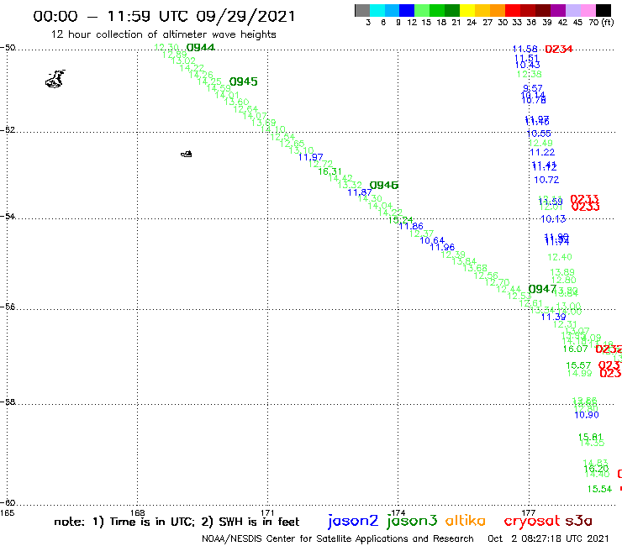Select the cryosat satellite legend label
This screenshot has width=622, height=546.
point(532,521)
